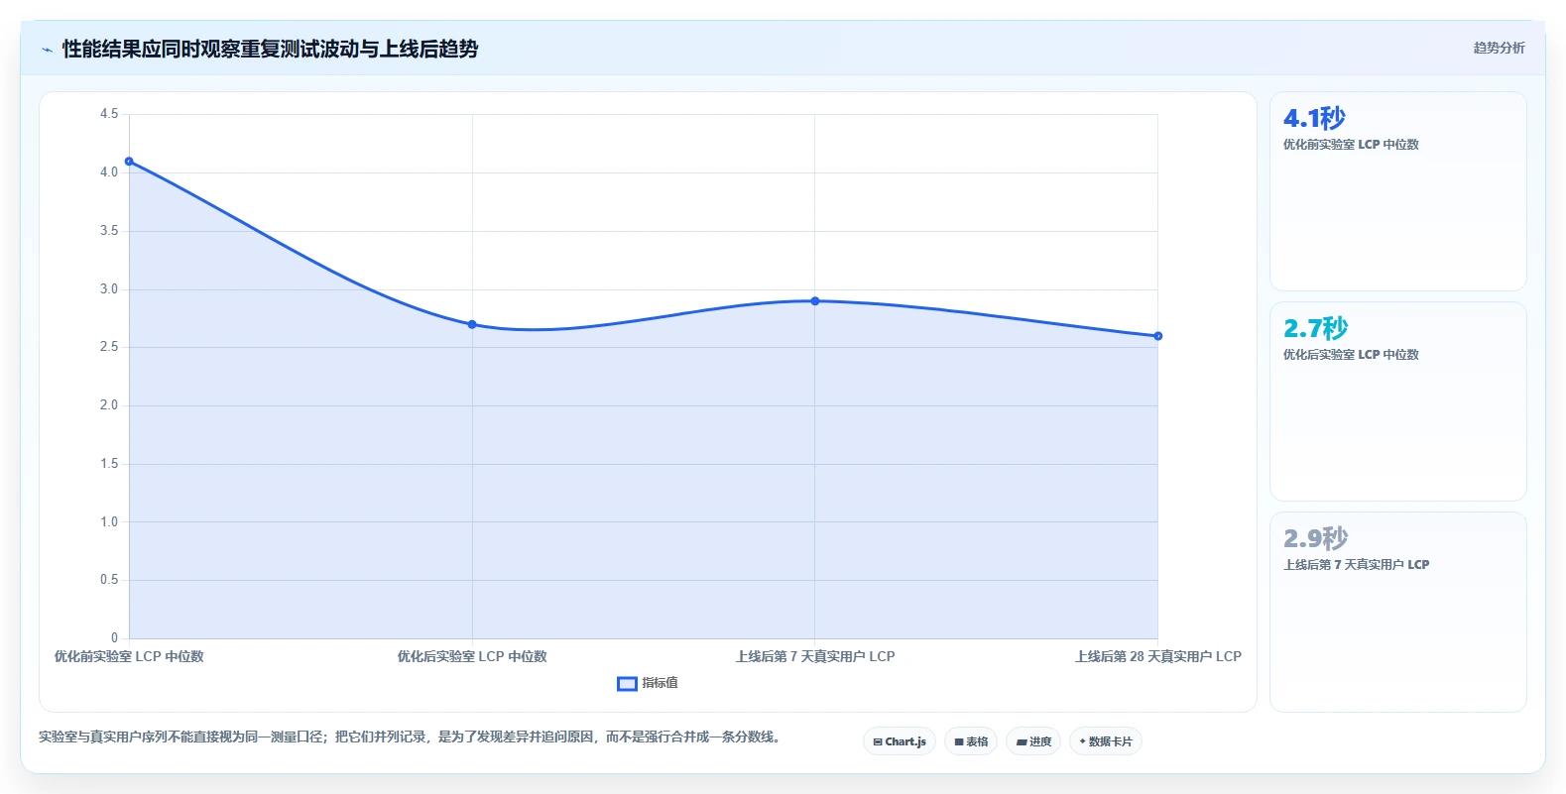The width and height of the screenshot is (1566, 794).
Task: Click card label 优化前实验室 LCP 中位数
Action: pos(1351,145)
